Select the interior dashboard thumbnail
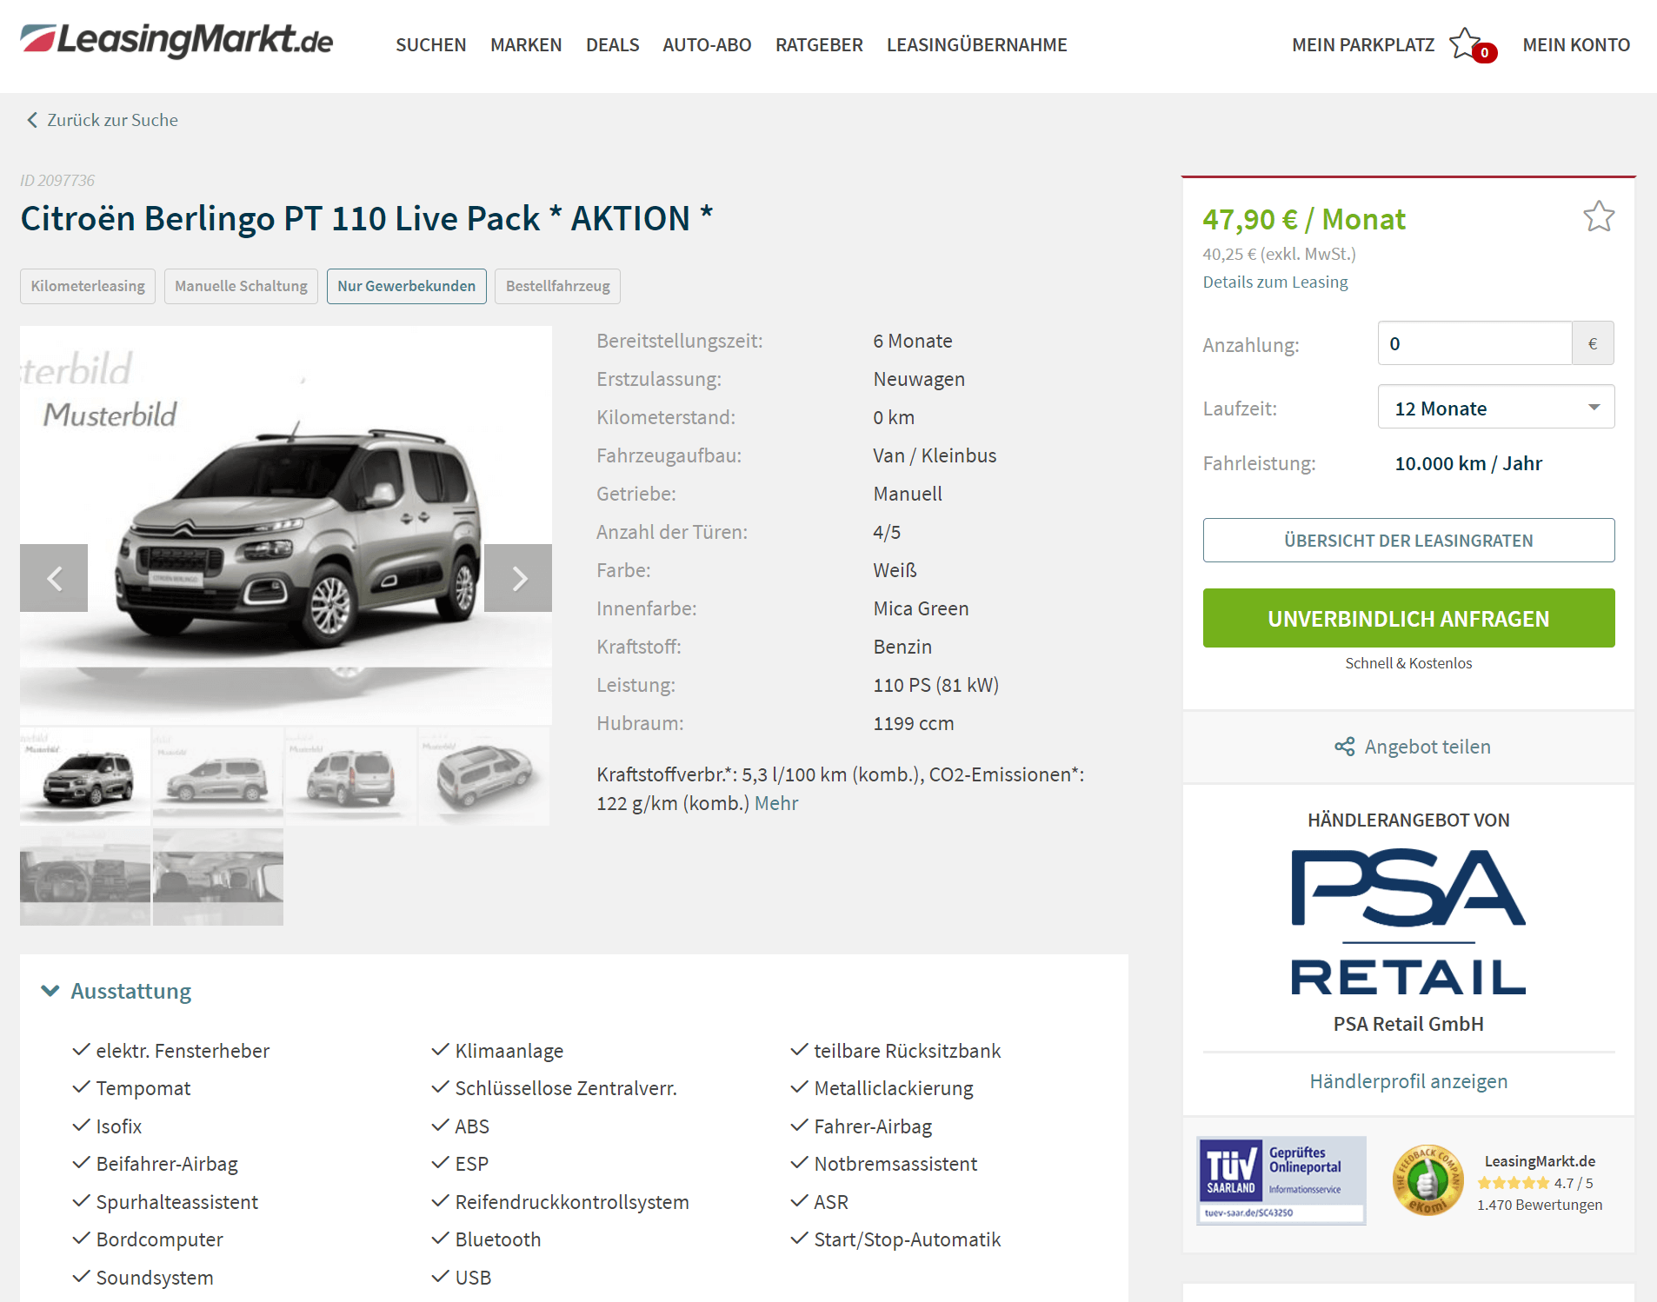The height and width of the screenshot is (1302, 1657). pyautogui.click(x=85, y=877)
